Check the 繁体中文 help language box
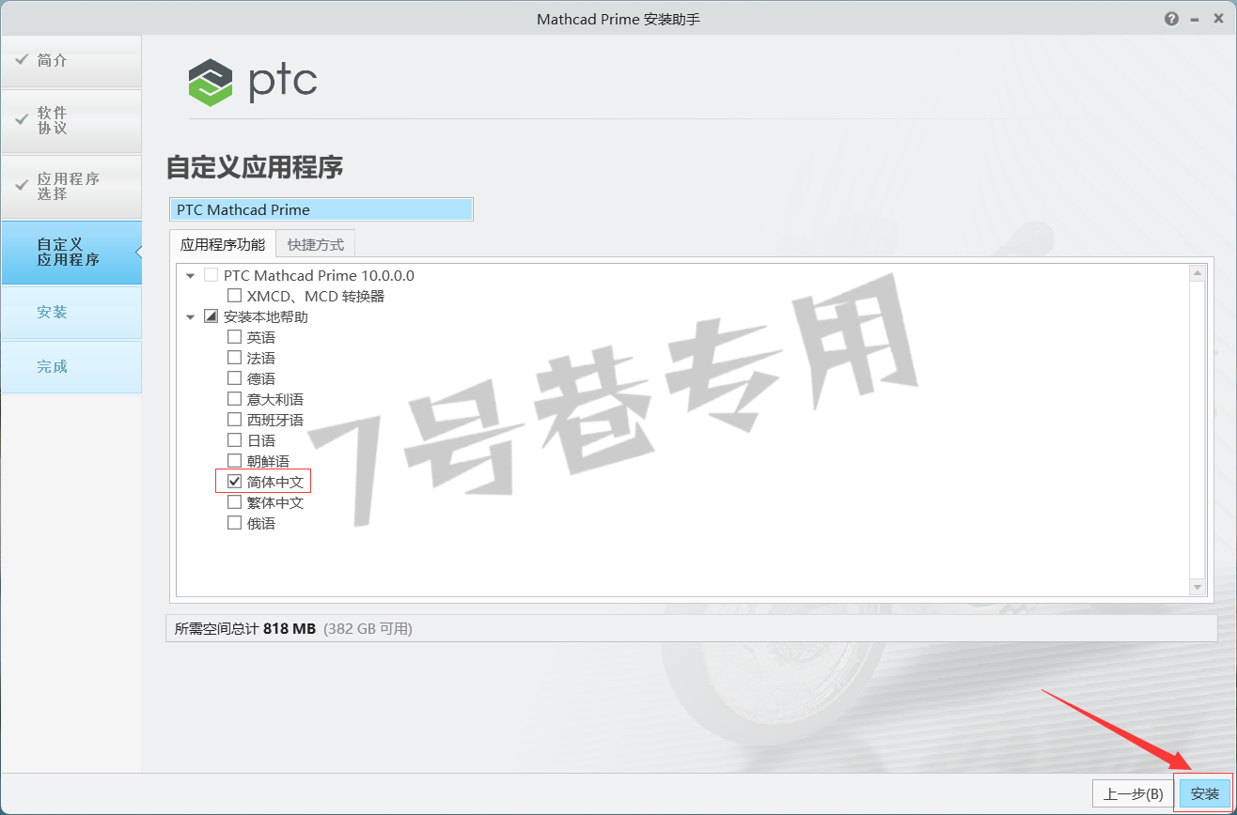The image size is (1237, 815). (x=234, y=502)
